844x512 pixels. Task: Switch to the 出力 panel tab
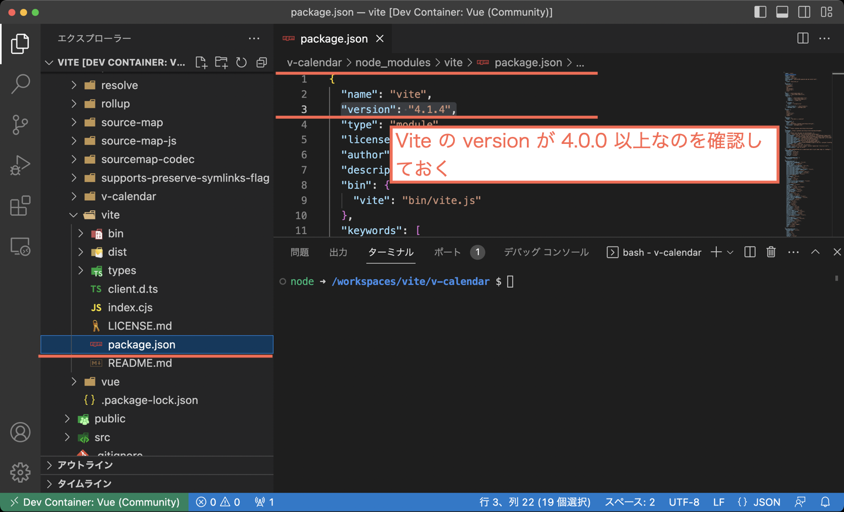pos(338,252)
